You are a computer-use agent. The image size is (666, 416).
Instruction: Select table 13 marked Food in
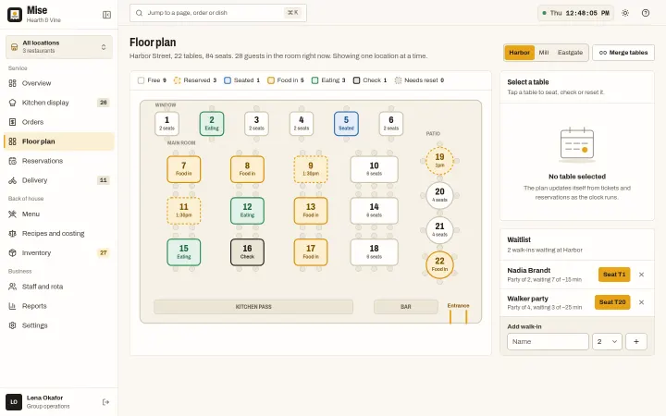coord(311,211)
